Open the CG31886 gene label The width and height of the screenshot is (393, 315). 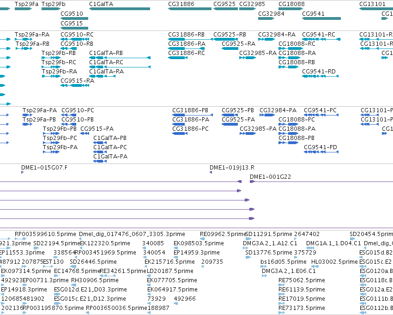click(x=181, y=4)
